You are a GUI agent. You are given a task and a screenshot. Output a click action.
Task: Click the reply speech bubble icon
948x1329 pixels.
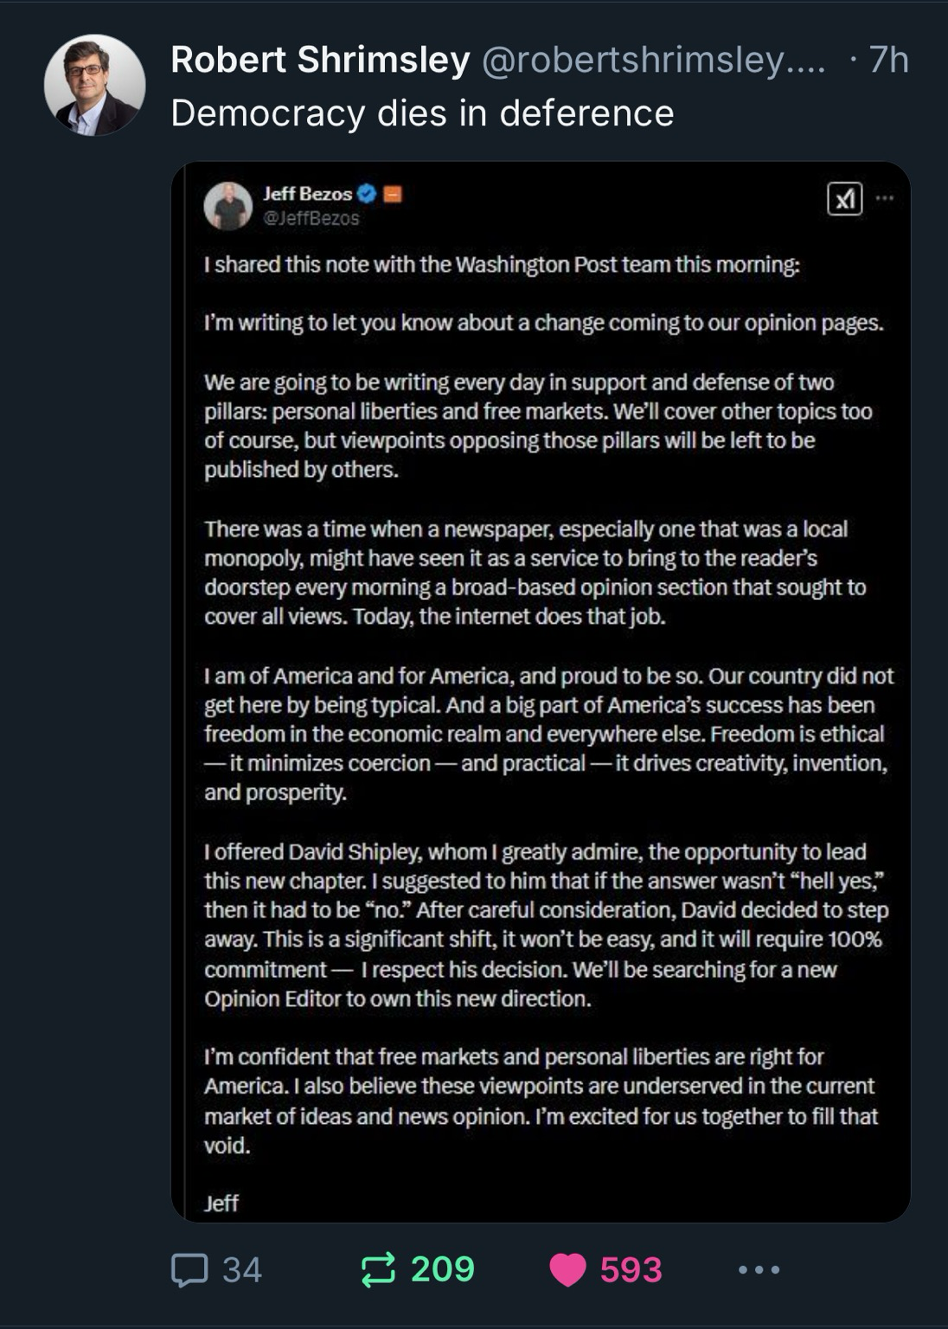click(x=189, y=1270)
